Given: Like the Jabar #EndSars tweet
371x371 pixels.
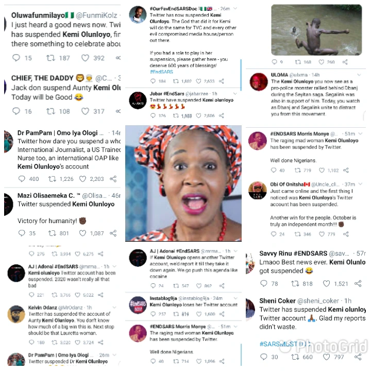Looking at the screenshot, I should pos(198,115).
